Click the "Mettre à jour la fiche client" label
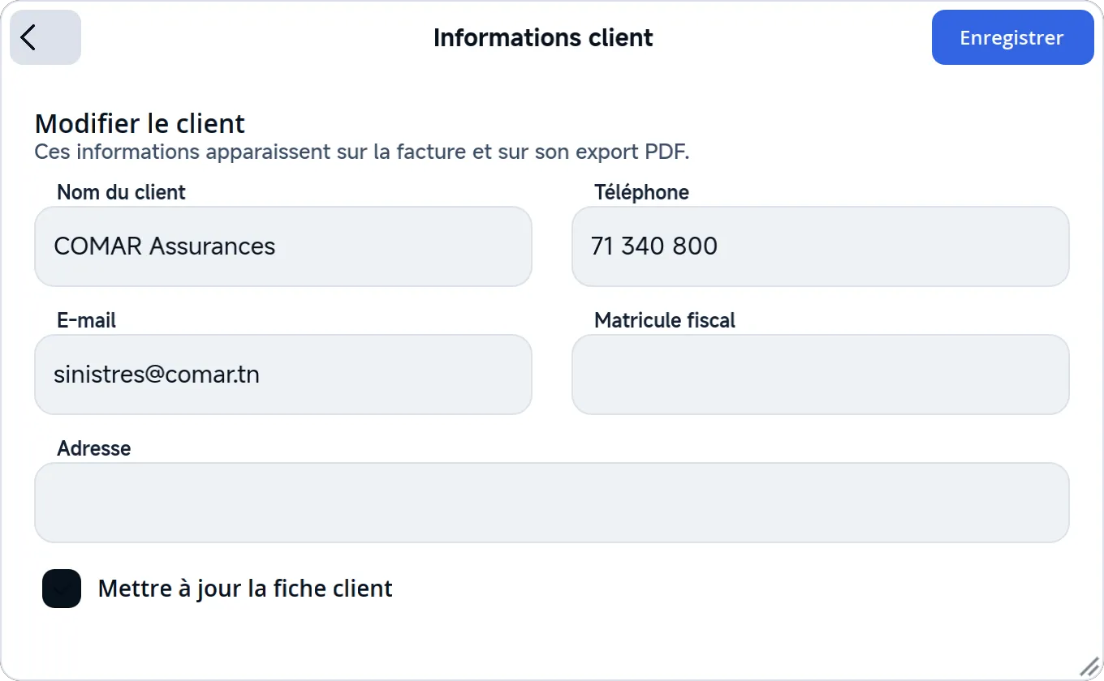Viewport: 1104px width, 681px height. pyautogui.click(x=245, y=589)
